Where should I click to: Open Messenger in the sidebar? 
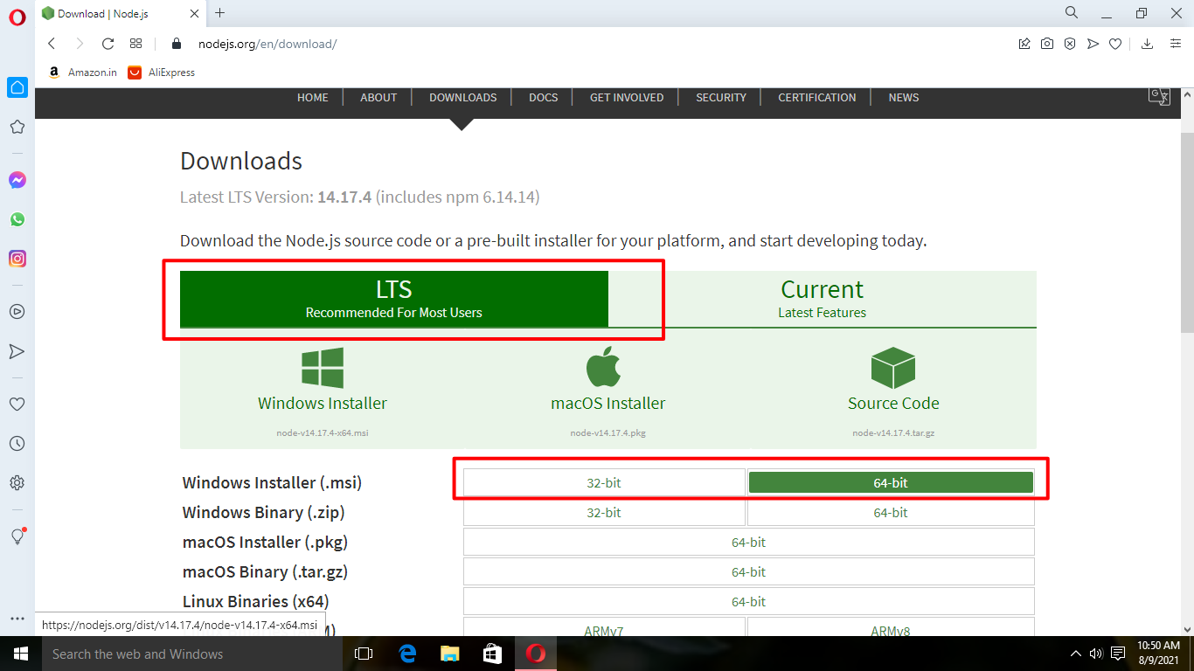click(x=17, y=180)
